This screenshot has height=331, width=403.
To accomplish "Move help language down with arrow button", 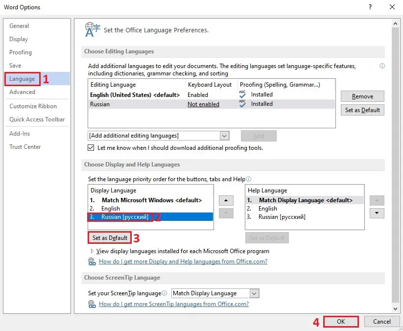I will [377, 213].
